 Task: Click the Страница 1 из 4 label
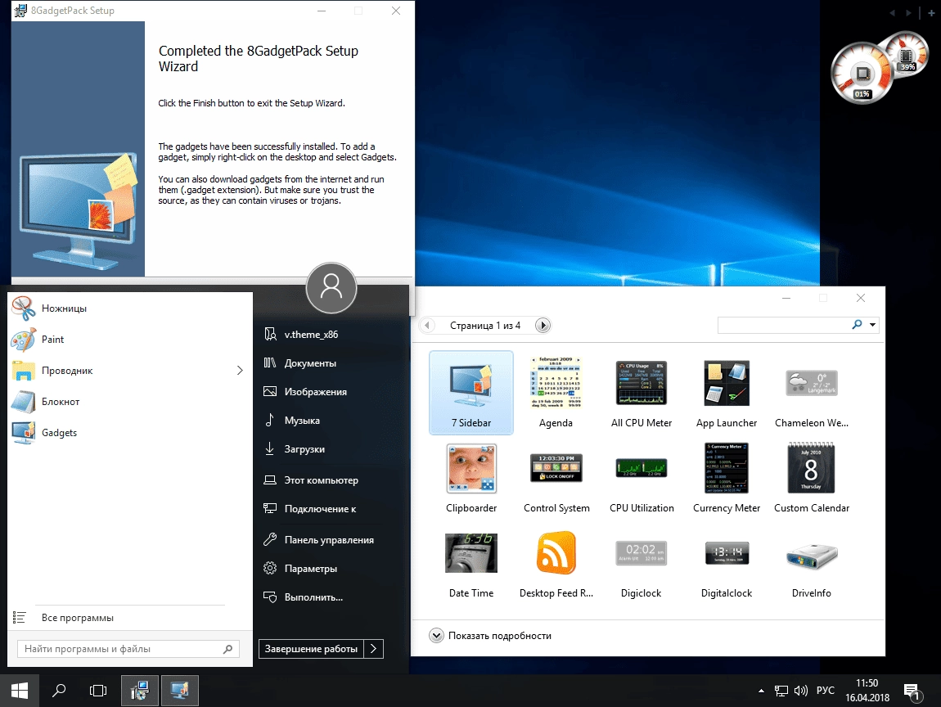pos(485,326)
